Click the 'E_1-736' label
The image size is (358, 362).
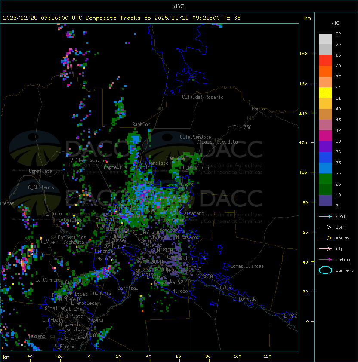[x=242, y=127]
